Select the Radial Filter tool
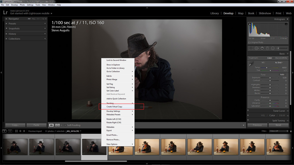The image size is (294, 165). click(273, 48)
